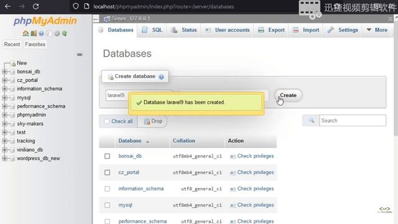Check the cz_portal row checkbox
The image size is (398, 224).
[107, 172]
